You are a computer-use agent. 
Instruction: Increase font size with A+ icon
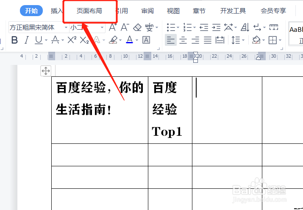pos(113,27)
